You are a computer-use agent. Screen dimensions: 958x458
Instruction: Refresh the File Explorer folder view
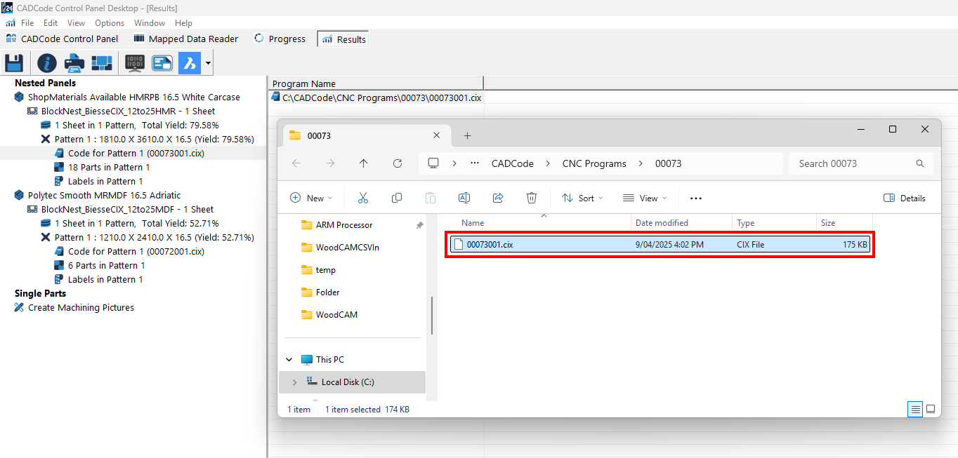(x=398, y=163)
